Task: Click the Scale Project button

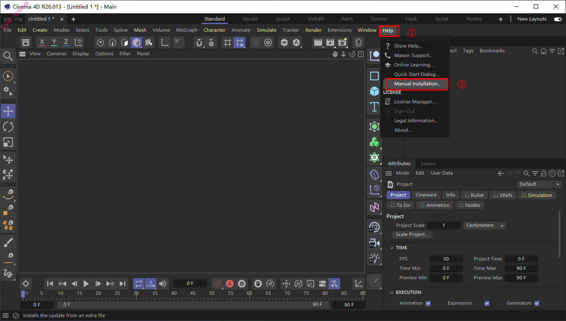Action: (x=412, y=234)
